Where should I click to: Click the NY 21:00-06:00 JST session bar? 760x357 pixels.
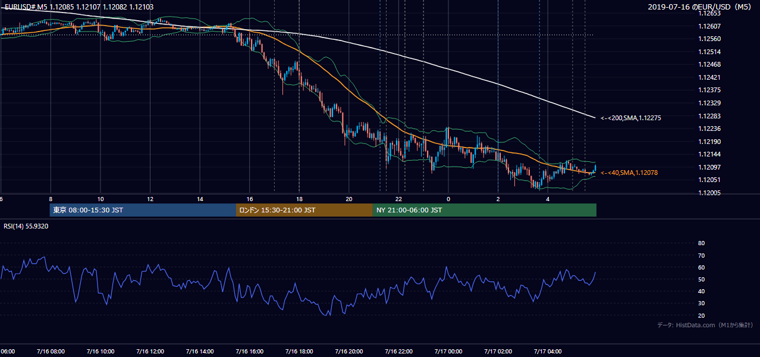click(485, 210)
